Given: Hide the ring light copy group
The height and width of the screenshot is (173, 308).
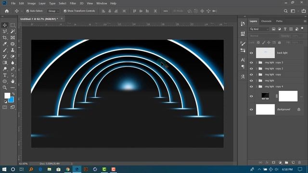Looking at the screenshot, I should pyautogui.click(x=251, y=75).
